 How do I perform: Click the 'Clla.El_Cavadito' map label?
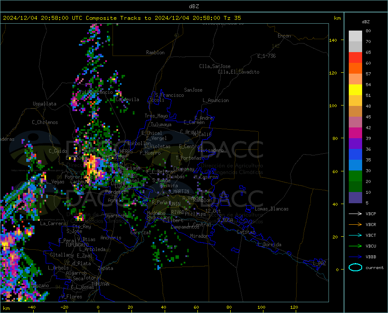(238, 72)
